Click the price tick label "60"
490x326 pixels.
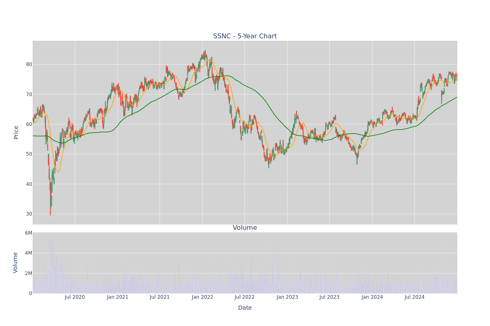pyautogui.click(x=29, y=124)
